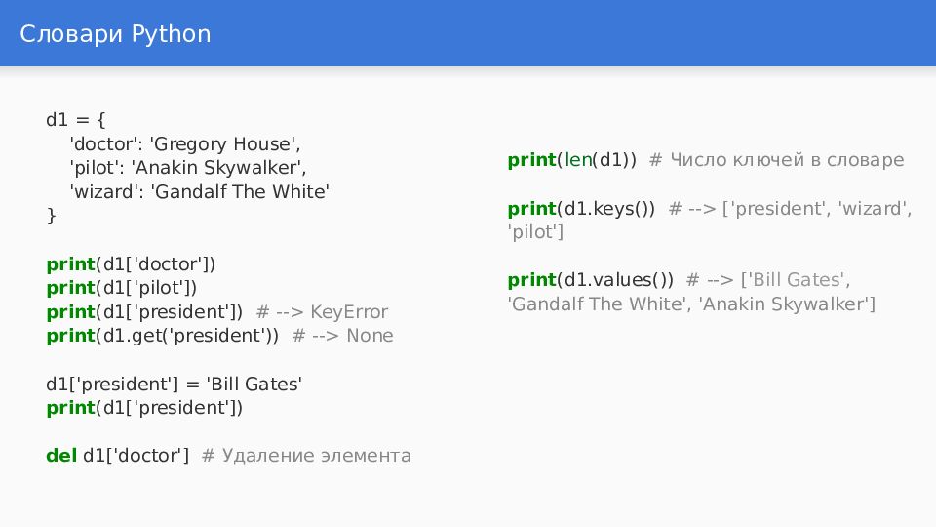
Task: Click the 'wizard': 'Gandalf The White' line
Action: [x=199, y=192]
